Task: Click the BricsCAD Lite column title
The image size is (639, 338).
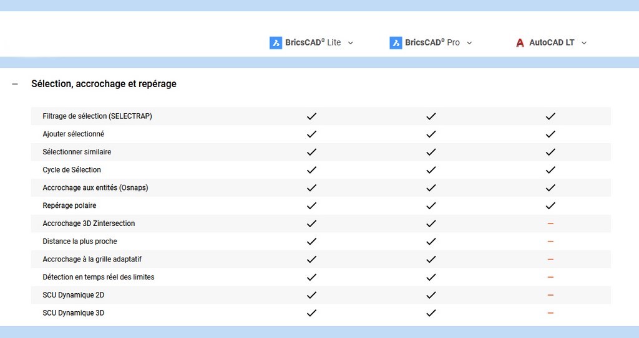Action: pyautogui.click(x=313, y=42)
